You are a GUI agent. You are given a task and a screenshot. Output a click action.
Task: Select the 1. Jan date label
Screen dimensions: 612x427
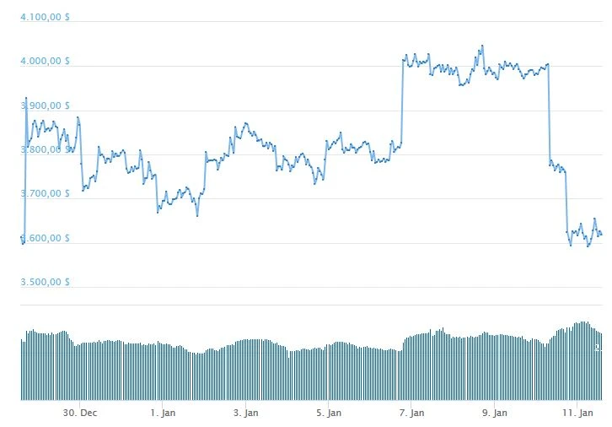pos(163,413)
